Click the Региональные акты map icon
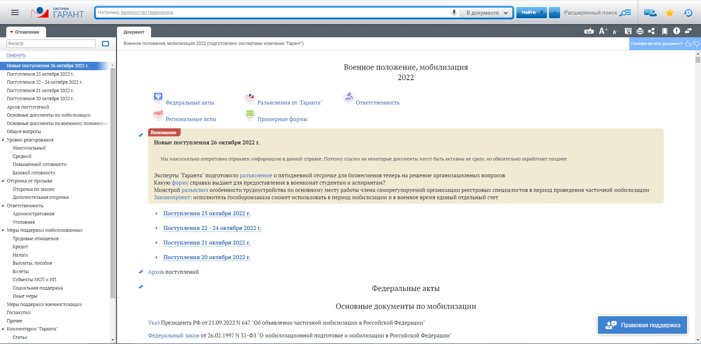701x344 pixels. click(158, 114)
